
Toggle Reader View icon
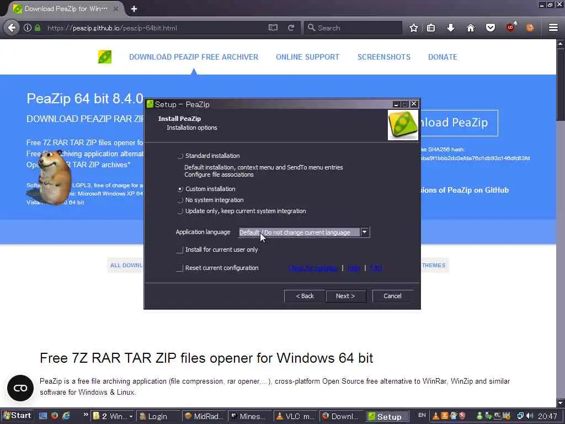pyautogui.click(x=273, y=28)
